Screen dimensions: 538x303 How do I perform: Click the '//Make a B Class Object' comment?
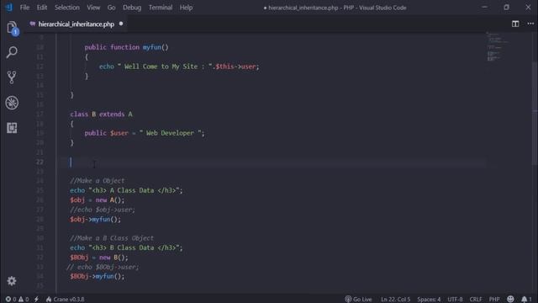[x=112, y=238]
